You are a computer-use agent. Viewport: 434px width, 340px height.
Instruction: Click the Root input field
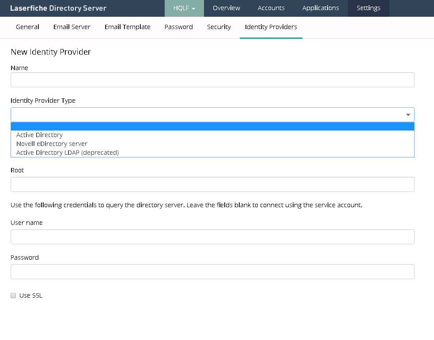(212, 184)
